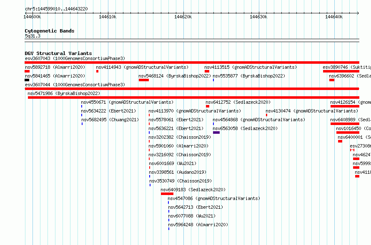Open nsv6001669 (Wu2021) label
371x245 pixels.
coord(173,163)
